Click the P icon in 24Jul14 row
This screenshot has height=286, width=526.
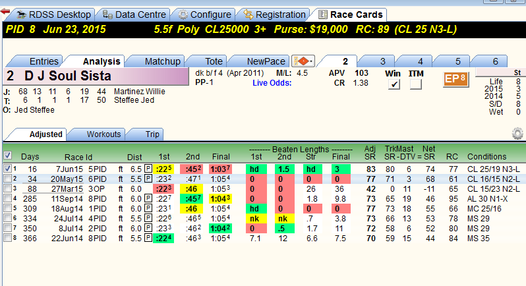(148, 219)
